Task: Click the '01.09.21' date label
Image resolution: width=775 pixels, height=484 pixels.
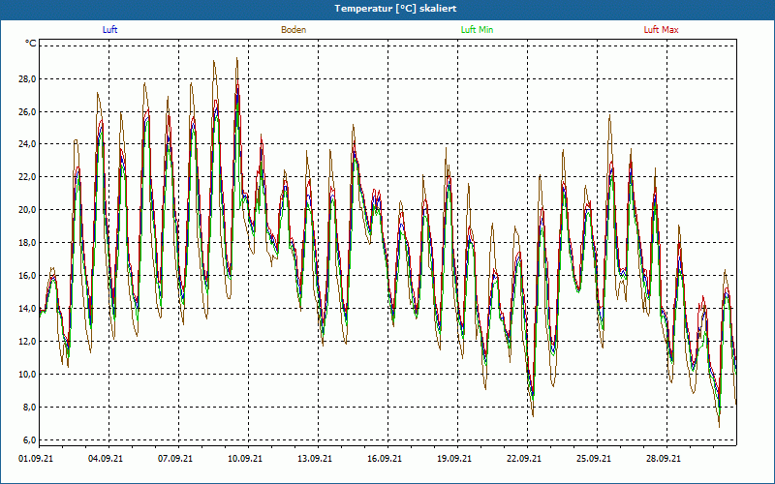Action: point(36,459)
